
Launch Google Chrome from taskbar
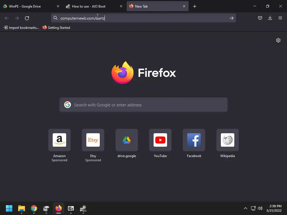click(34, 208)
